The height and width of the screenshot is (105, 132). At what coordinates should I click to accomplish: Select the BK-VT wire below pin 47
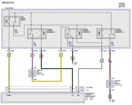point(72,56)
